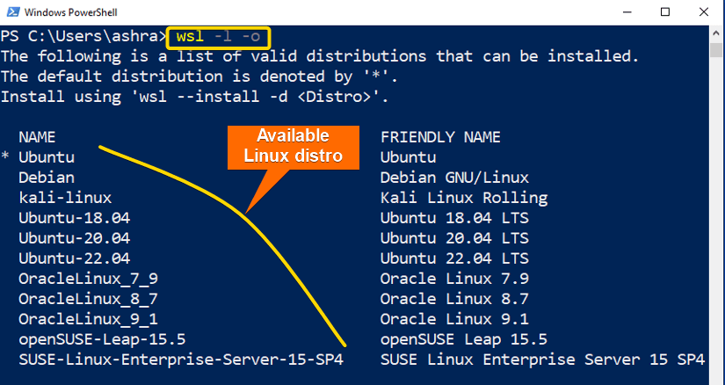Close the Windows PowerShell window
Image resolution: width=725 pixels, height=385 pixels.
(704, 12)
